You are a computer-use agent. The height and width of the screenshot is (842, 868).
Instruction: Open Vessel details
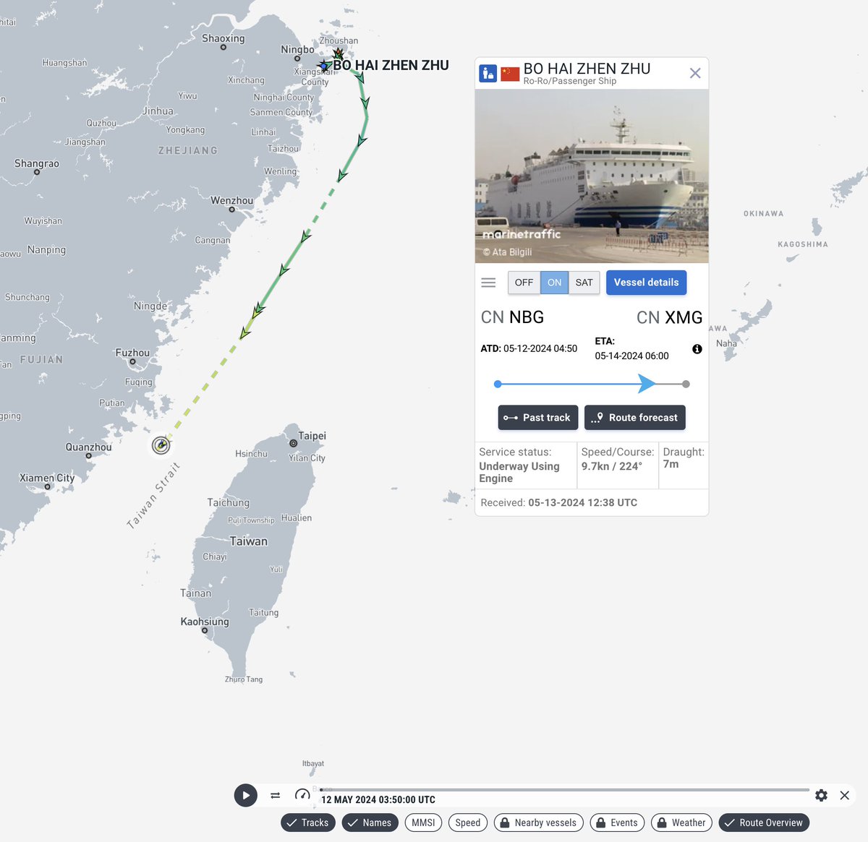(646, 283)
